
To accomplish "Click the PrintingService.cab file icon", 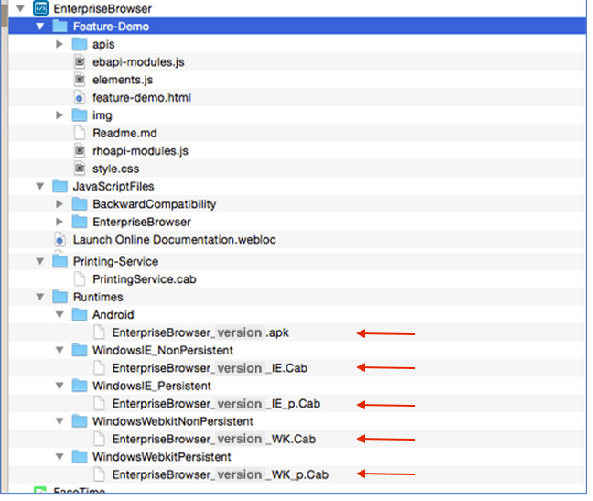I will pos(80,278).
